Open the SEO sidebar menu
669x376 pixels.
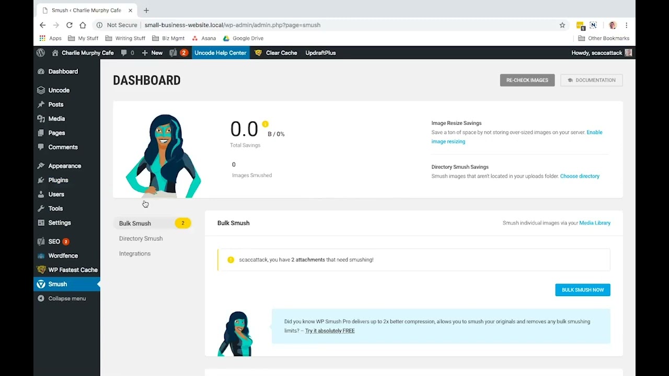point(66,242)
